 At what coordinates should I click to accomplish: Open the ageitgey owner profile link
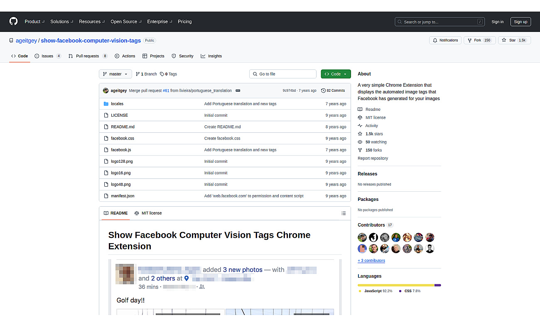27,40
